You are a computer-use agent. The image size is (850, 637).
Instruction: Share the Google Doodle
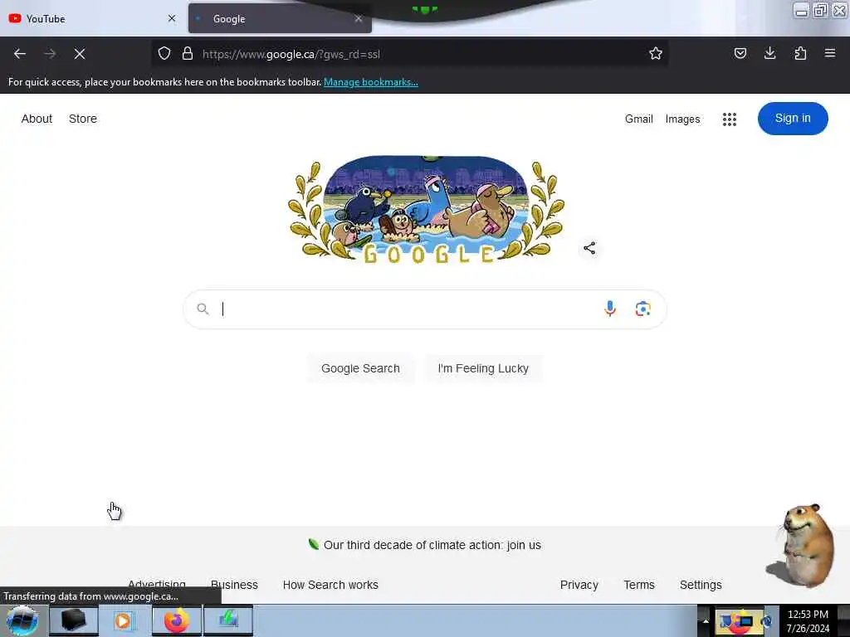[589, 248]
